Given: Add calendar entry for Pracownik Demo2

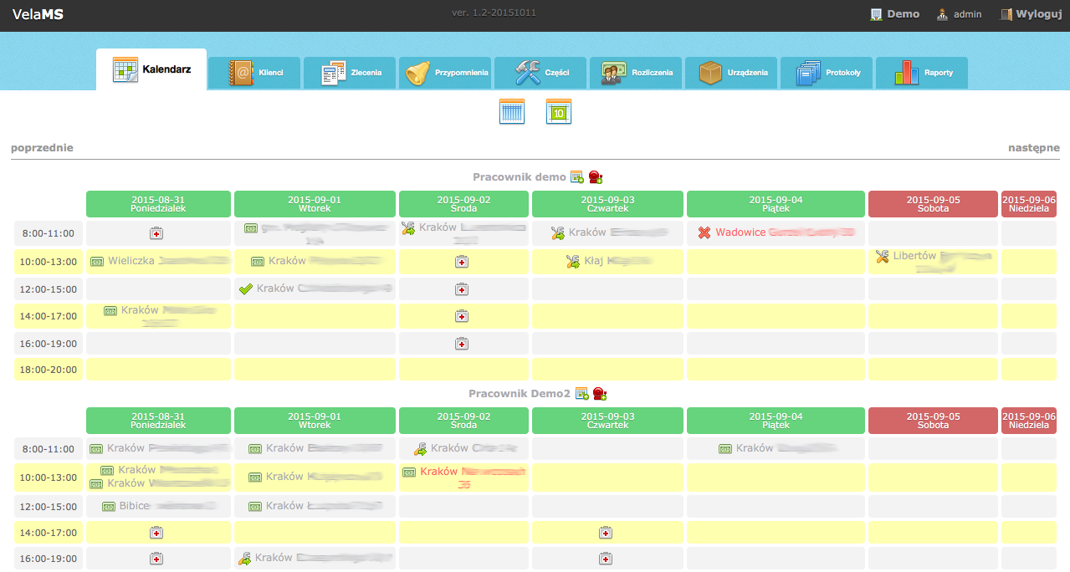Looking at the screenshot, I should click(x=581, y=394).
